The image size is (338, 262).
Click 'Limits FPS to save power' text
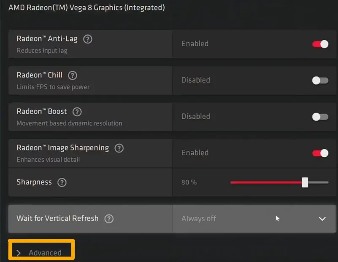tap(53, 87)
